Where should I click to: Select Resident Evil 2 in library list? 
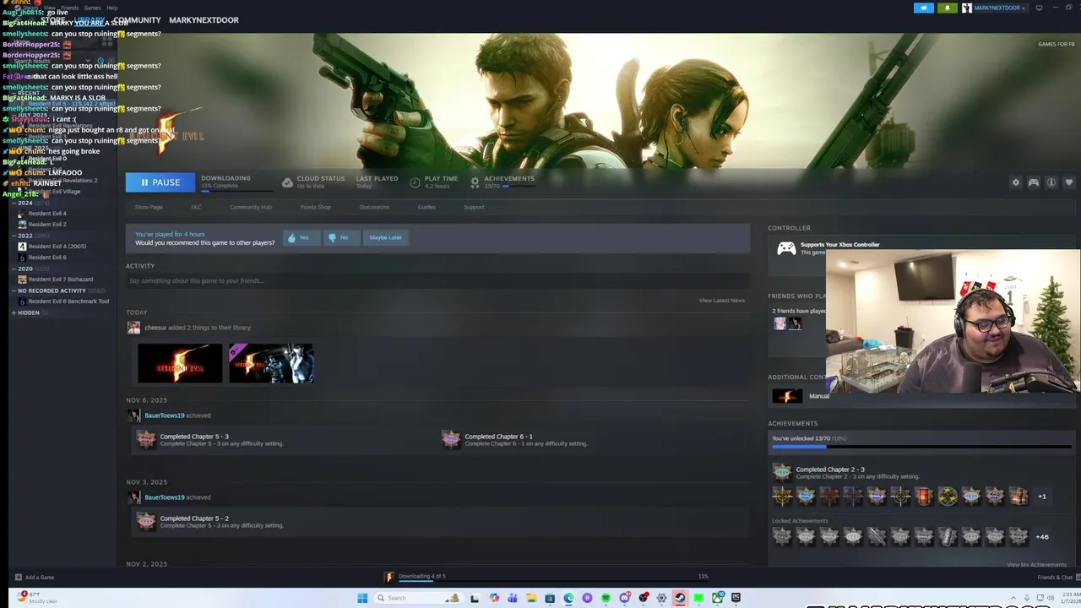coord(46,225)
